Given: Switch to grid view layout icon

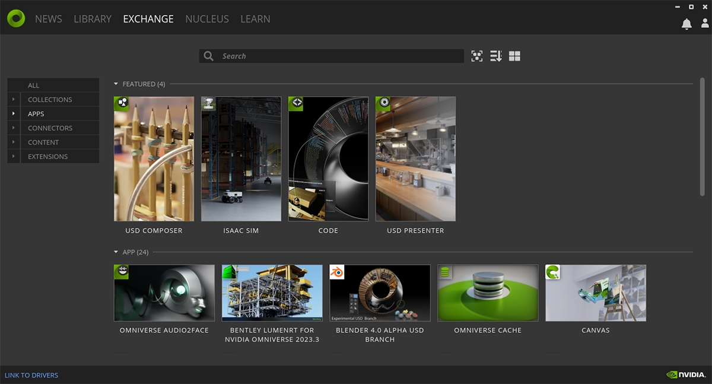Looking at the screenshot, I should [x=514, y=56].
